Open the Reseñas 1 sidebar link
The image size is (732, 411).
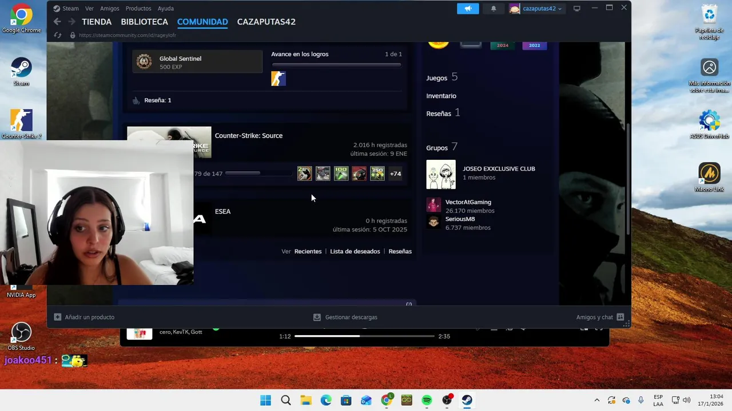(x=443, y=113)
